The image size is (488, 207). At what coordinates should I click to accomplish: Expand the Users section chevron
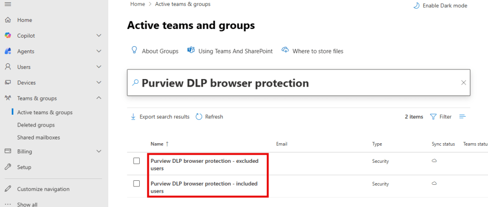pos(99,67)
